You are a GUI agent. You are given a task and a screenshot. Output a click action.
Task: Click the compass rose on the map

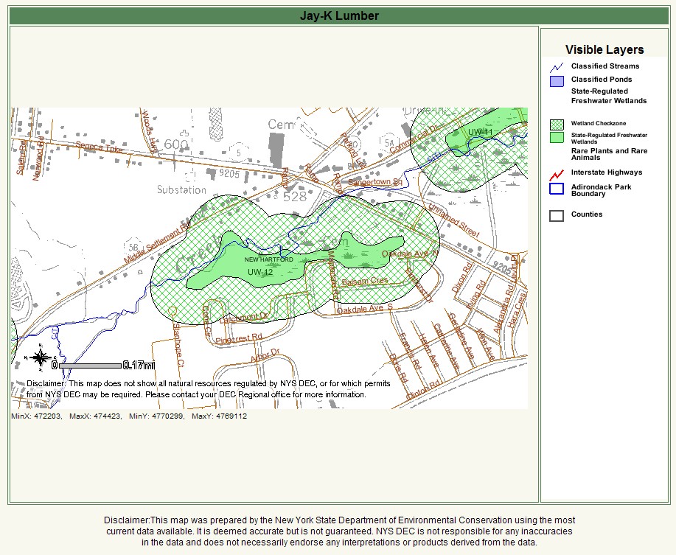click(x=40, y=357)
